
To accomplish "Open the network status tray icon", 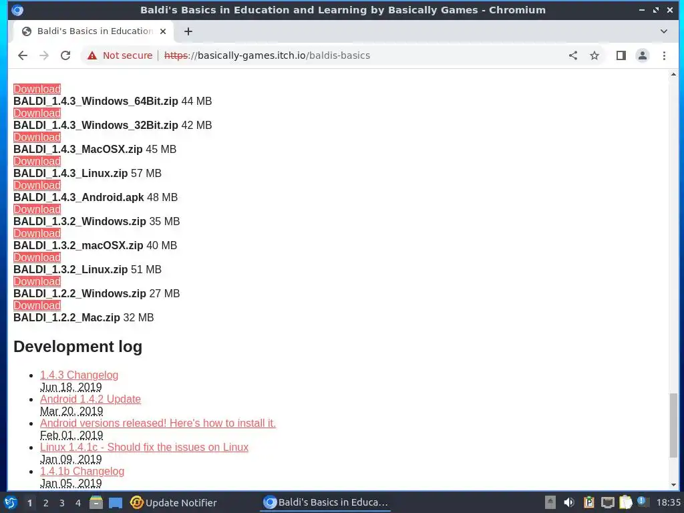I will click(x=607, y=502).
